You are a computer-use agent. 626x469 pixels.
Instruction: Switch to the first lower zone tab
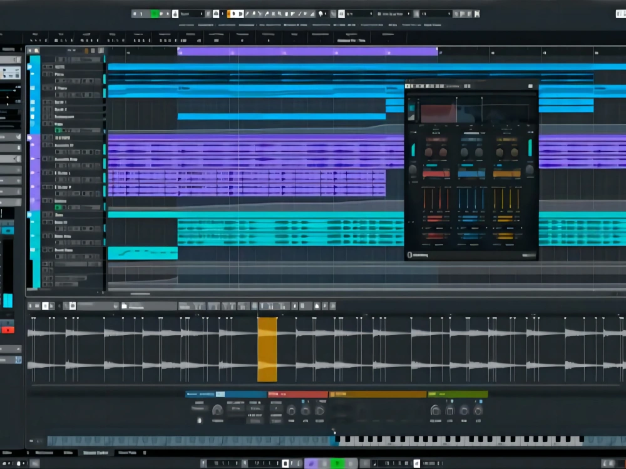coord(44,453)
